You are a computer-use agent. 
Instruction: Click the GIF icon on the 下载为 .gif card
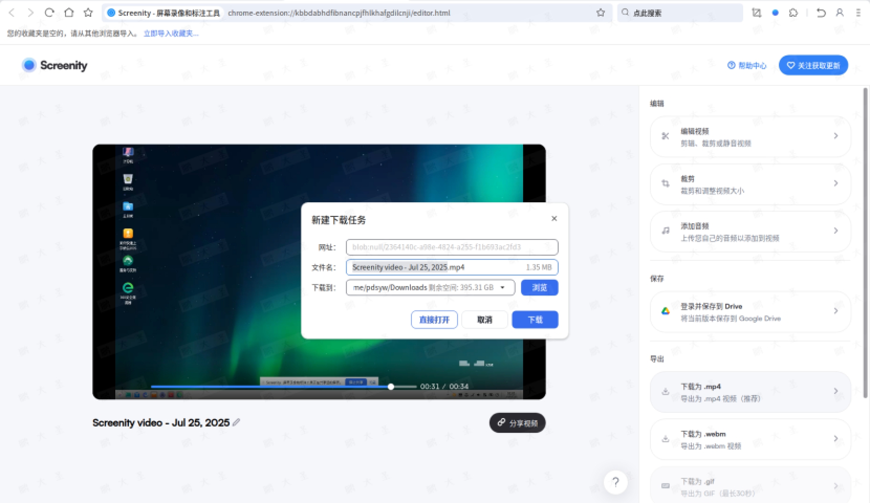665,486
